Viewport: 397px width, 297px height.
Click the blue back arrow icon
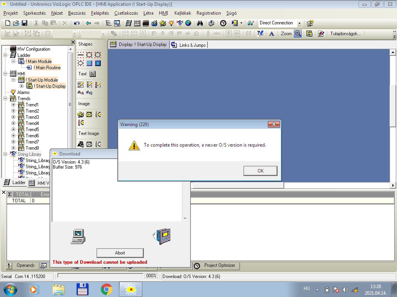pos(88,23)
